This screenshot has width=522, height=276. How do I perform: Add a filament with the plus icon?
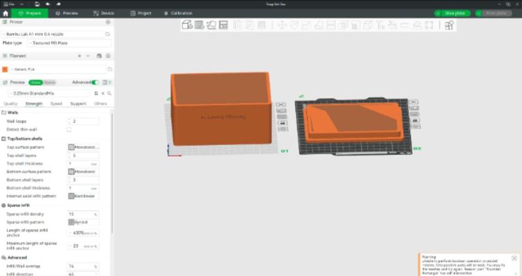tap(79, 56)
